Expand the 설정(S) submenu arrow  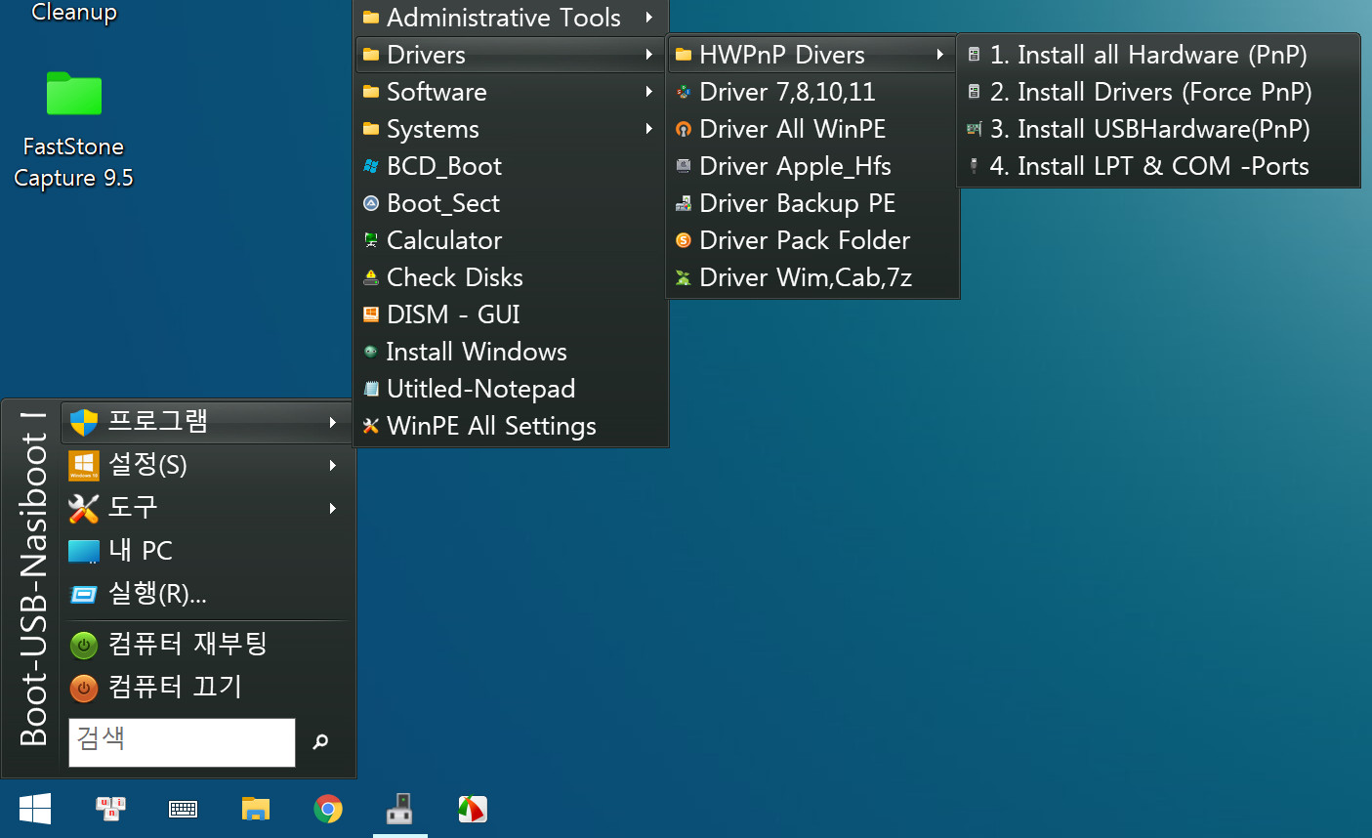coord(333,465)
